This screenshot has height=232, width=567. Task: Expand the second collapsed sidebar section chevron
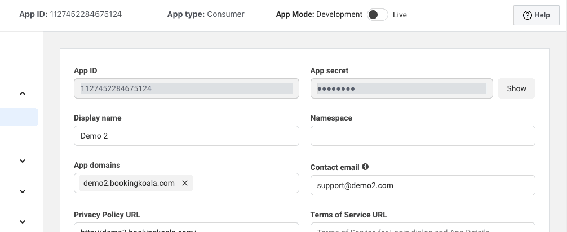pos(23,191)
